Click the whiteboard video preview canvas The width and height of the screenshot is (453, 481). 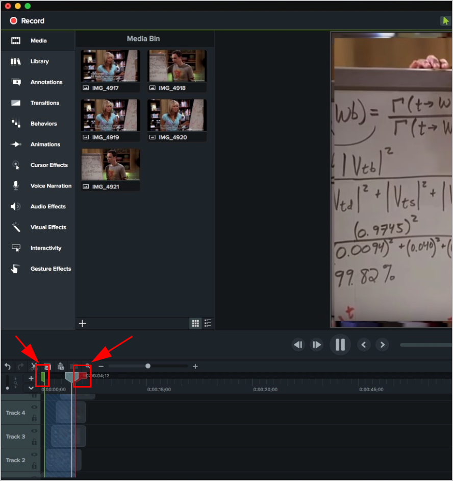(x=392, y=180)
